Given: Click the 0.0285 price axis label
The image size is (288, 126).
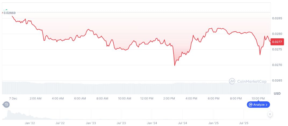Looking at the screenshot, I should point(278,18).
